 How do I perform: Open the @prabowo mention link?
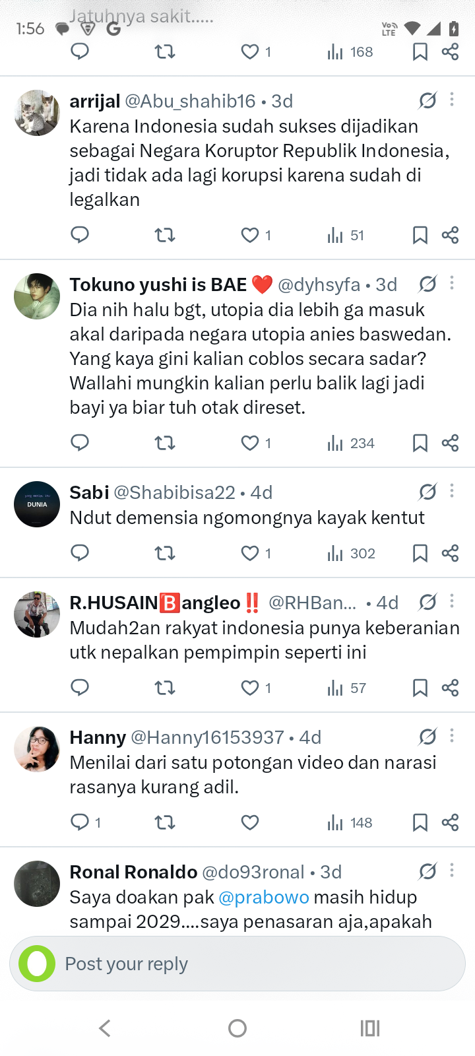click(x=264, y=897)
